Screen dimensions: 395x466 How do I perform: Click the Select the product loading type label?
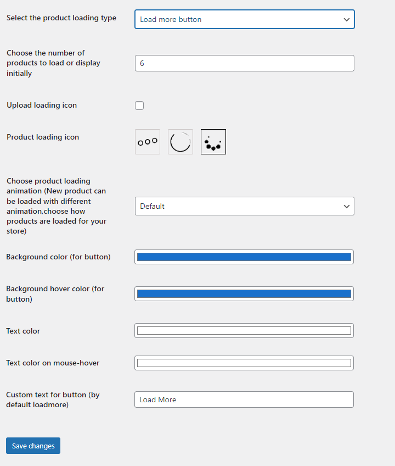coord(61,18)
